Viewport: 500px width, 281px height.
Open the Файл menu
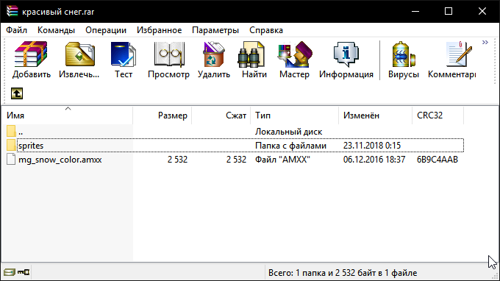click(17, 30)
